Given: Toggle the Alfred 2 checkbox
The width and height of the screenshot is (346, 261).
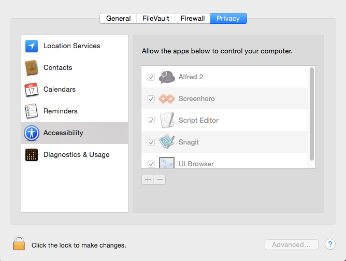Looking at the screenshot, I should point(151,77).
